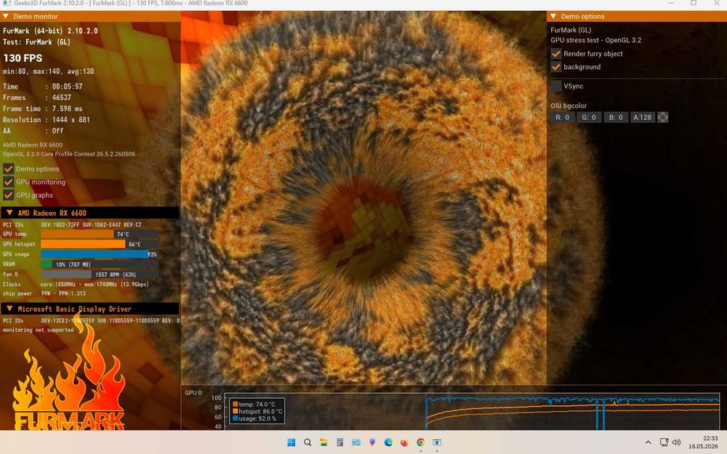The width and height of the screenshot is (727, 454).
Task: Click the 130 FPS readout
Action: 23,58
